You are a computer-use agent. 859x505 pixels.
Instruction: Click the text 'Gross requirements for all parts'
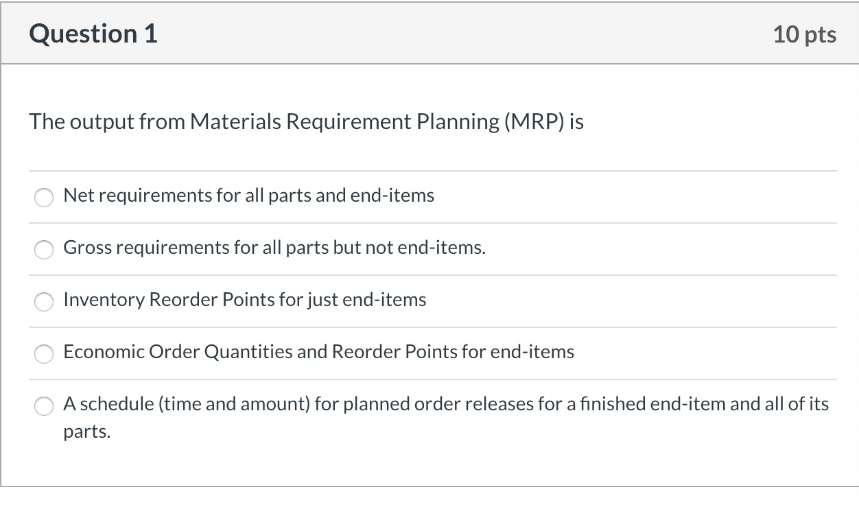click(x=274, y=248)
